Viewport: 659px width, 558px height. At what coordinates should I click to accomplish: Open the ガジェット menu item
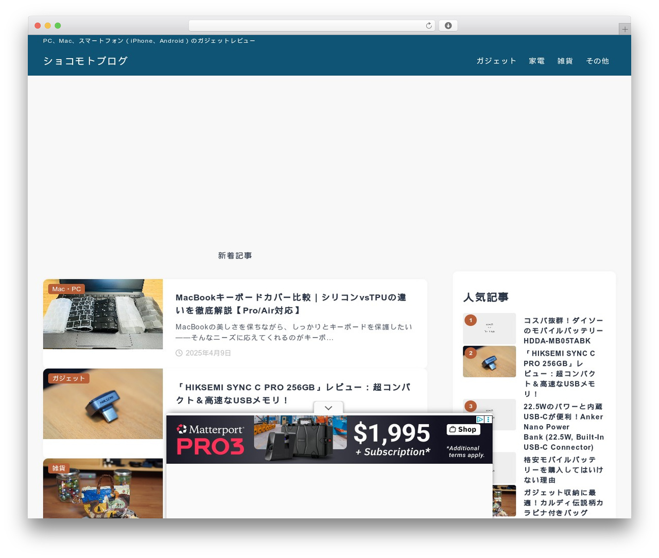(x=496, y=61)
